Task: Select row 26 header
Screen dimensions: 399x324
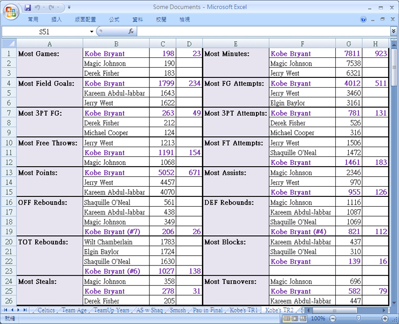Action: 9,301
